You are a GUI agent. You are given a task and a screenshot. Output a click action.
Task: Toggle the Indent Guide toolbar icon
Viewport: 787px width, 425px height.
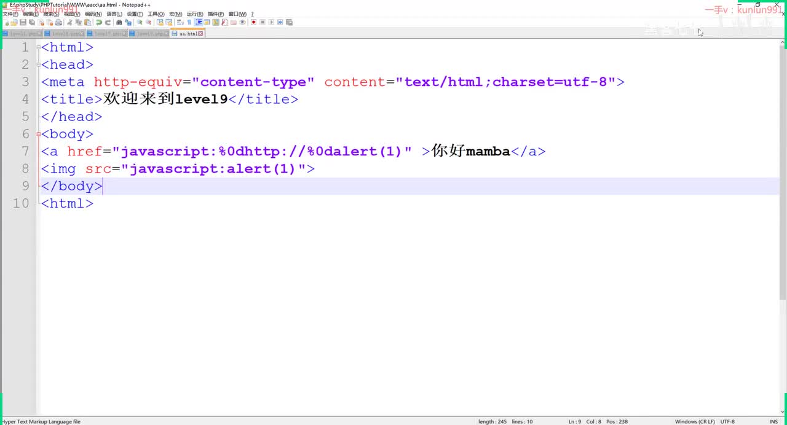197,22
